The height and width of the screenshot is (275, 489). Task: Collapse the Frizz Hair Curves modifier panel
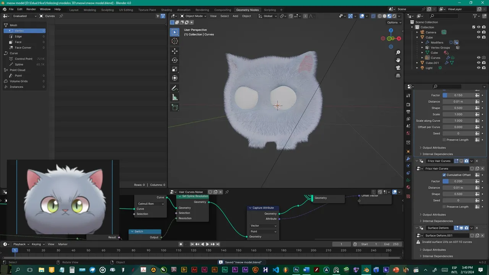(x=417, y=161)
